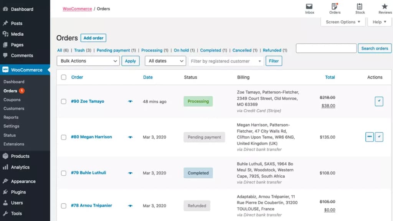The height and width of the screenshot is (221, 393).
Task: Filter orders by Processing status tab
Action: coord(152,50)
